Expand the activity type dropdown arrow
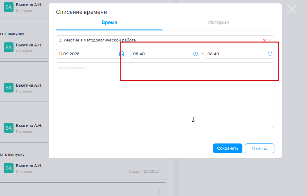The image size is (307, 196). coord(270,41)
